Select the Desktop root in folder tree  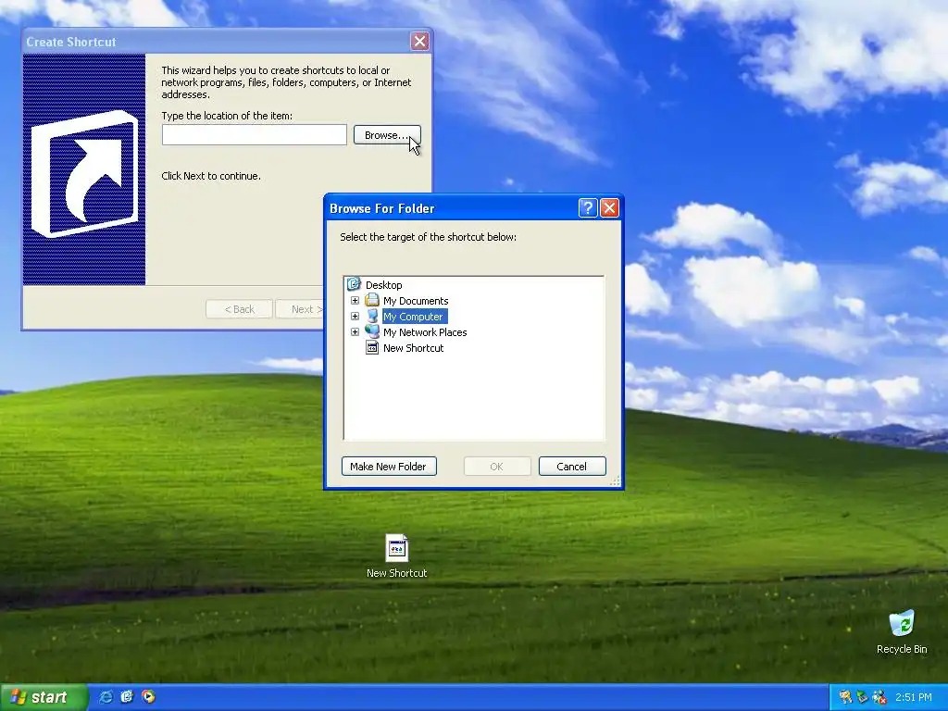point(383,285)
